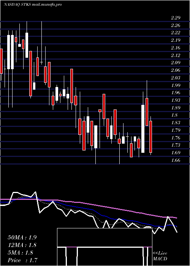Viewport: 190px width, 266px height.
Task: Click the 1.89 price axis label
Action: pyautogui.click(x=176, y=108)
